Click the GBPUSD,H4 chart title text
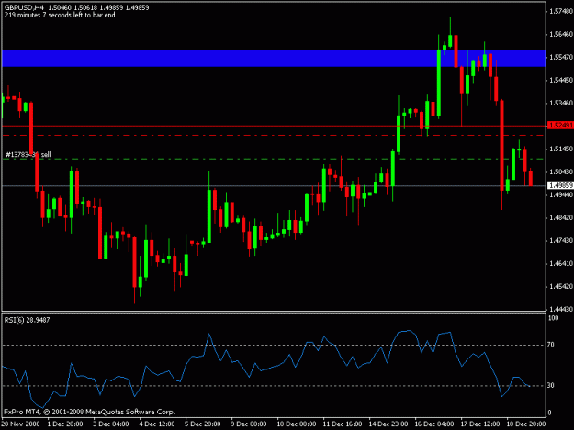This screenshot has width=574, height=430. (25, 7)
